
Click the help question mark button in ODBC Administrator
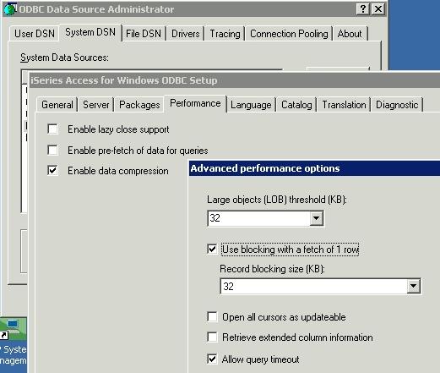(363, 9)
